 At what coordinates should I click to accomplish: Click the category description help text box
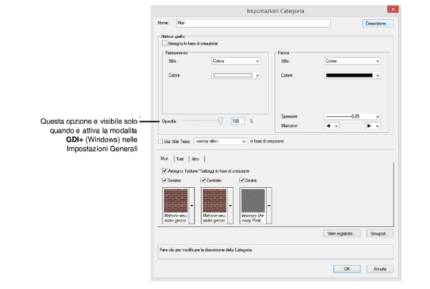pos(276,252)
